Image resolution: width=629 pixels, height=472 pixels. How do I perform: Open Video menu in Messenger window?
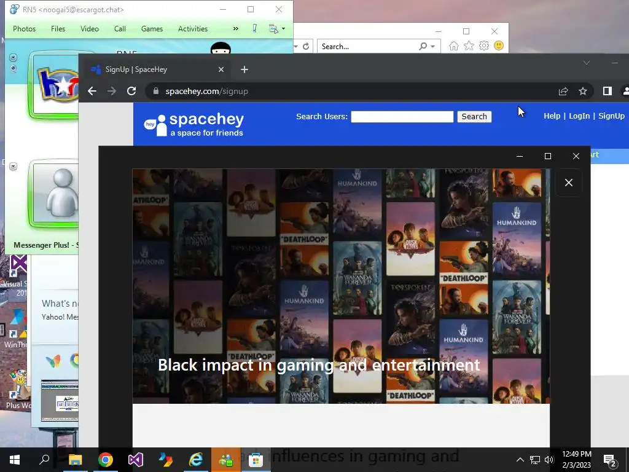tap(90, 29)
